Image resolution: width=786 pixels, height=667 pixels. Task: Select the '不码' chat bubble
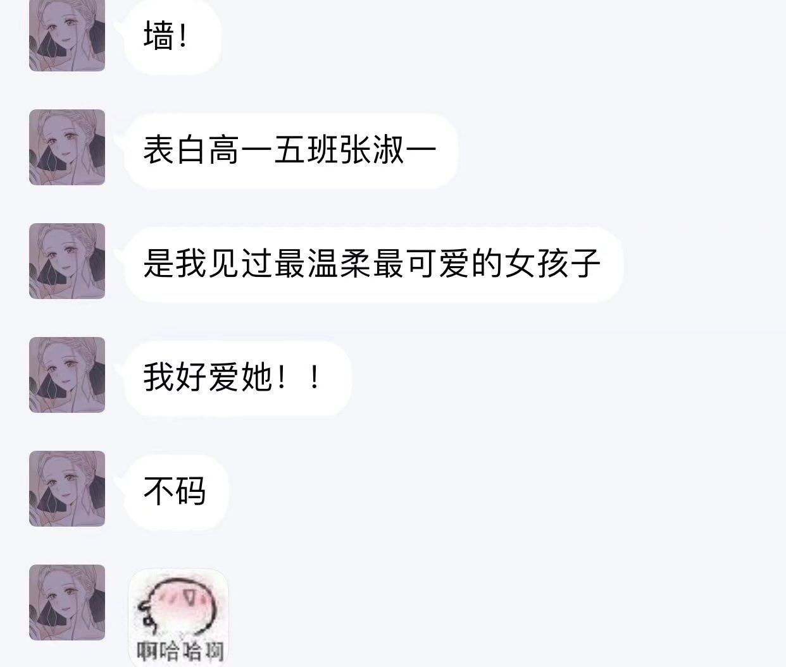coord(176,492)
